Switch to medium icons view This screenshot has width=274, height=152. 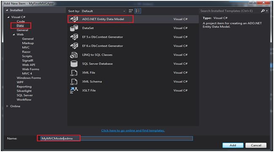(131, 11)
